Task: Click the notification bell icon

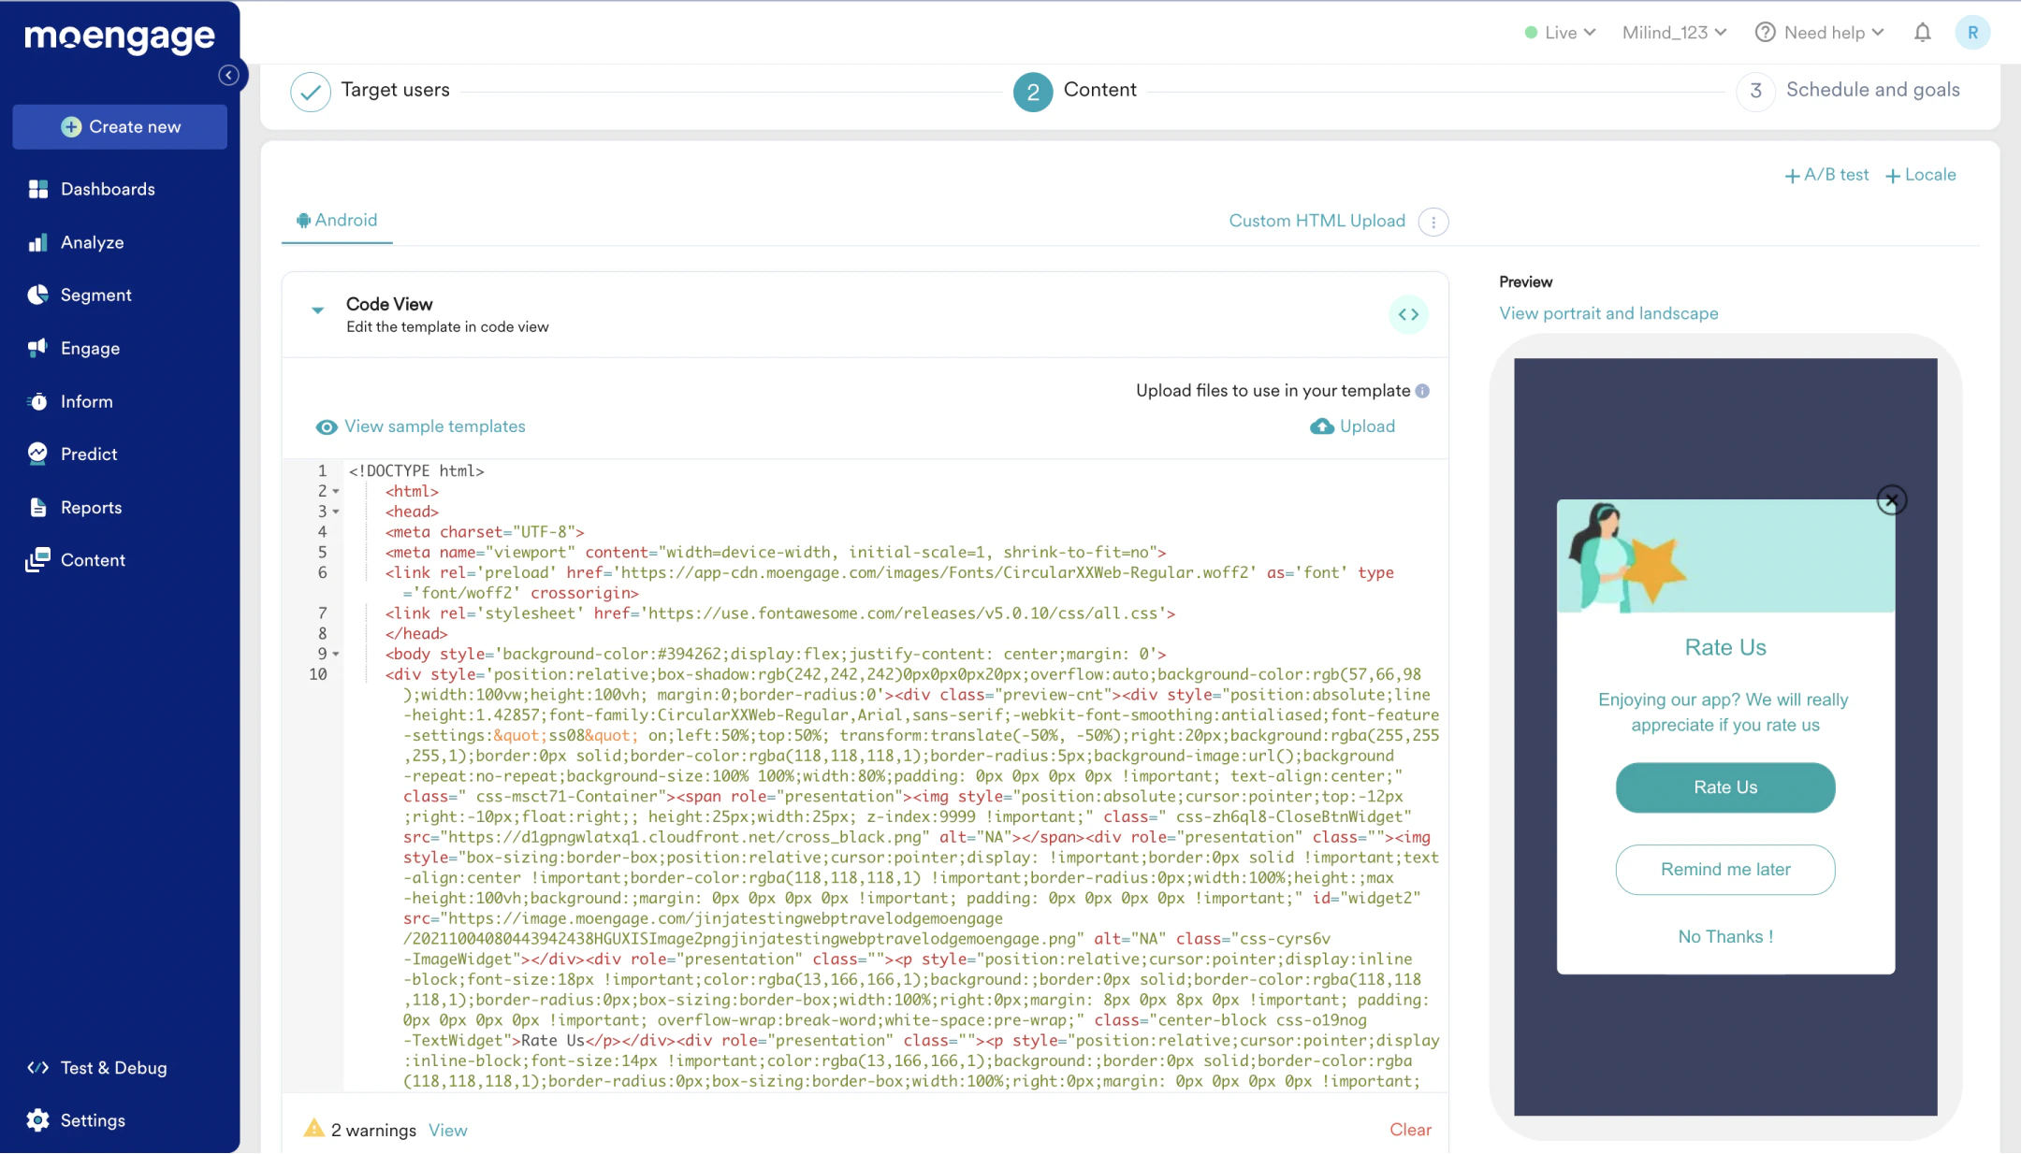Action: click(x=1922, y=33)
